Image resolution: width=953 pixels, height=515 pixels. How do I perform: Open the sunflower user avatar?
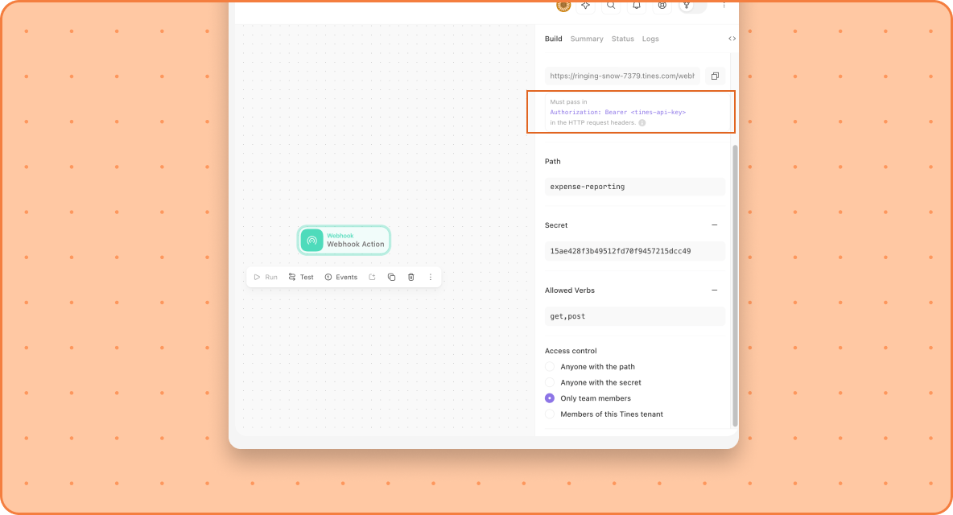(563, 6)
